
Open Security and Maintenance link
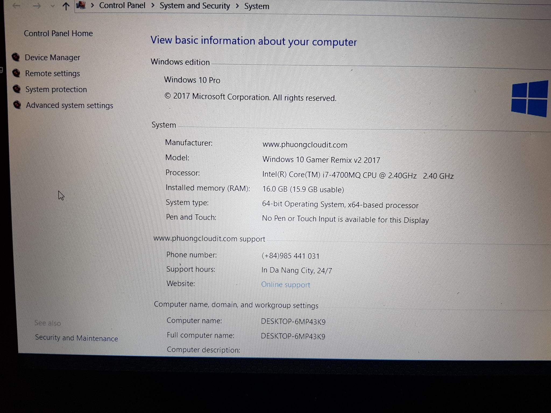tap(77, 338)
